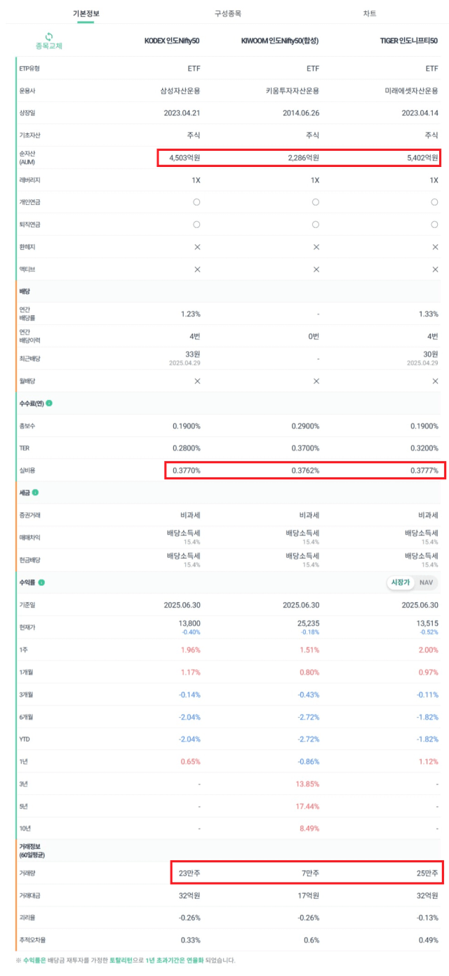Click 미래에셋자산운용 in 운용사 row
449x976 pixels.
pos(412,91)
